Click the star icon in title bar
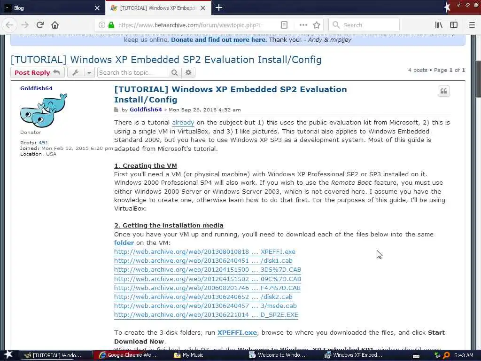 coord(447,7)
